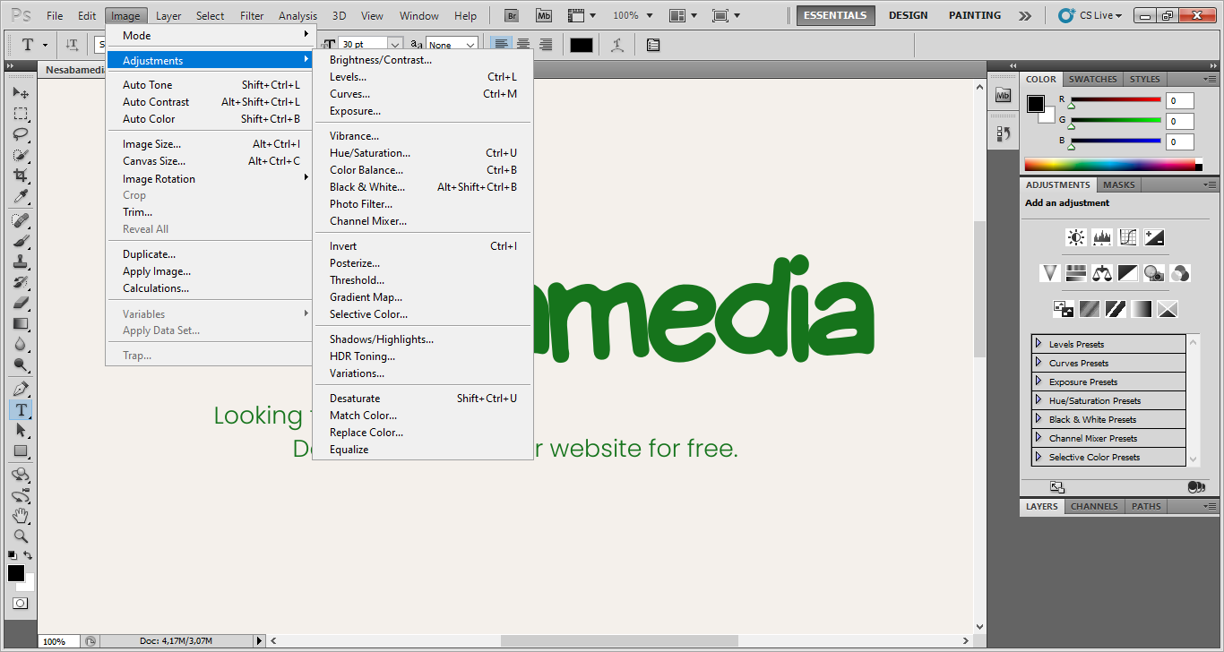
Task: Toggle Quick Mask mode
Action: [20, 604]
